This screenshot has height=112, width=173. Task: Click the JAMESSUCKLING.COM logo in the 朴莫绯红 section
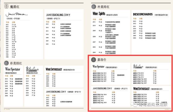pos(56,92)
